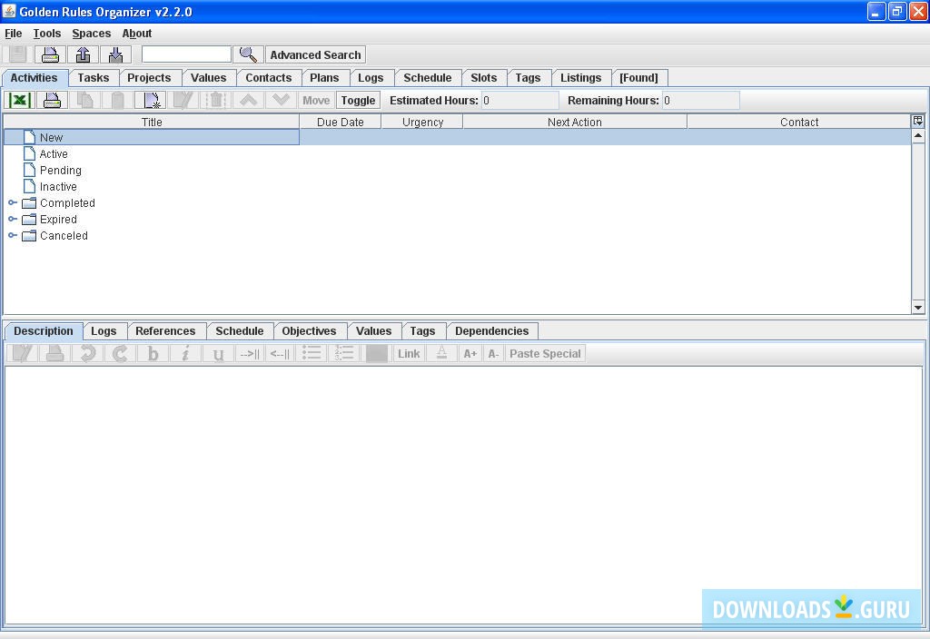Click the A- decrease font size button

[493, 353]
